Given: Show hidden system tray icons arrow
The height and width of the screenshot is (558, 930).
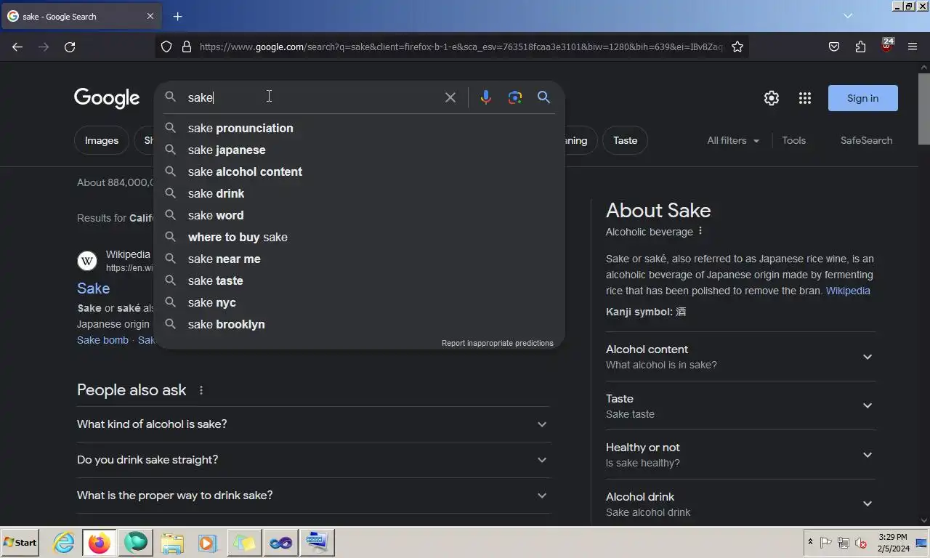Looking at the screenshot, I should tap(810, 543).
